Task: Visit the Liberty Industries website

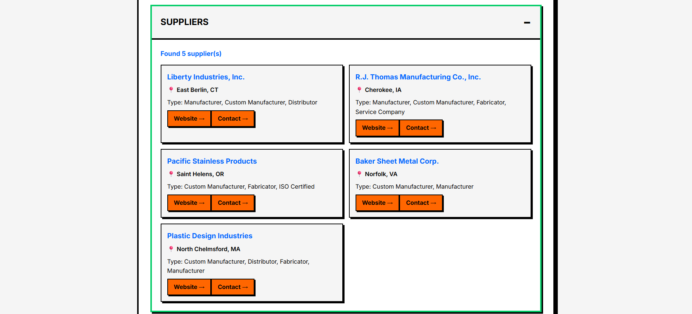Action: (189, 118)
